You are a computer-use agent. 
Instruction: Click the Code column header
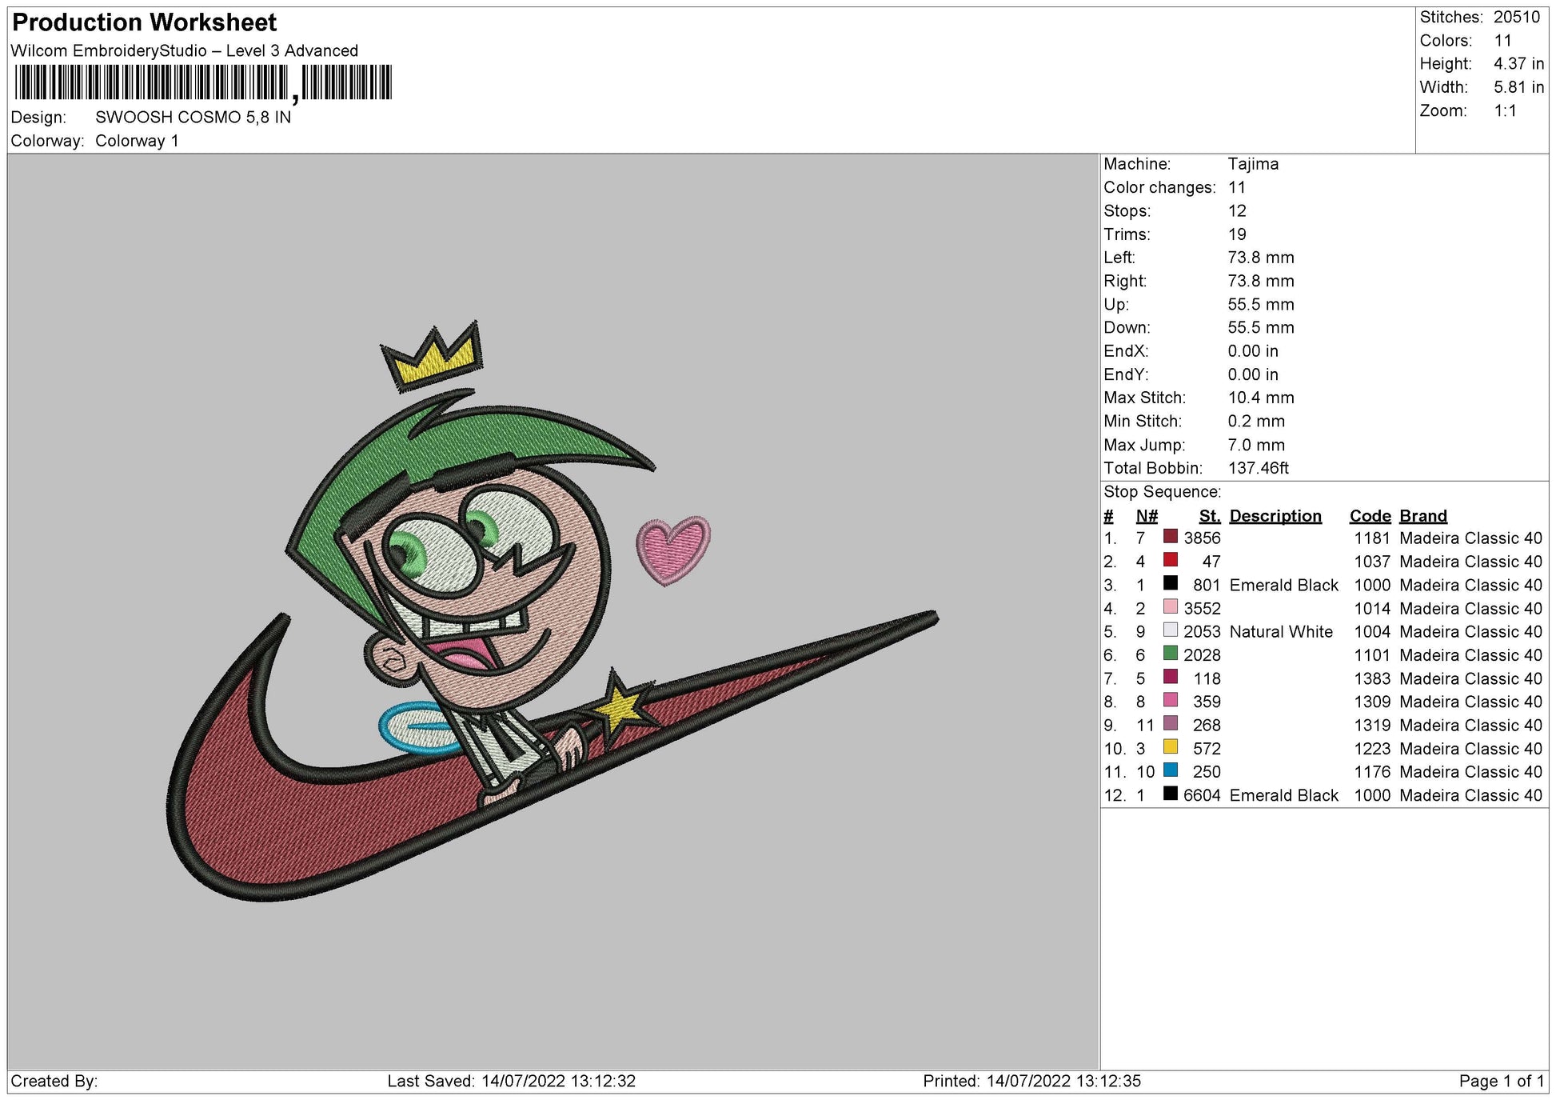point(1370,516)
